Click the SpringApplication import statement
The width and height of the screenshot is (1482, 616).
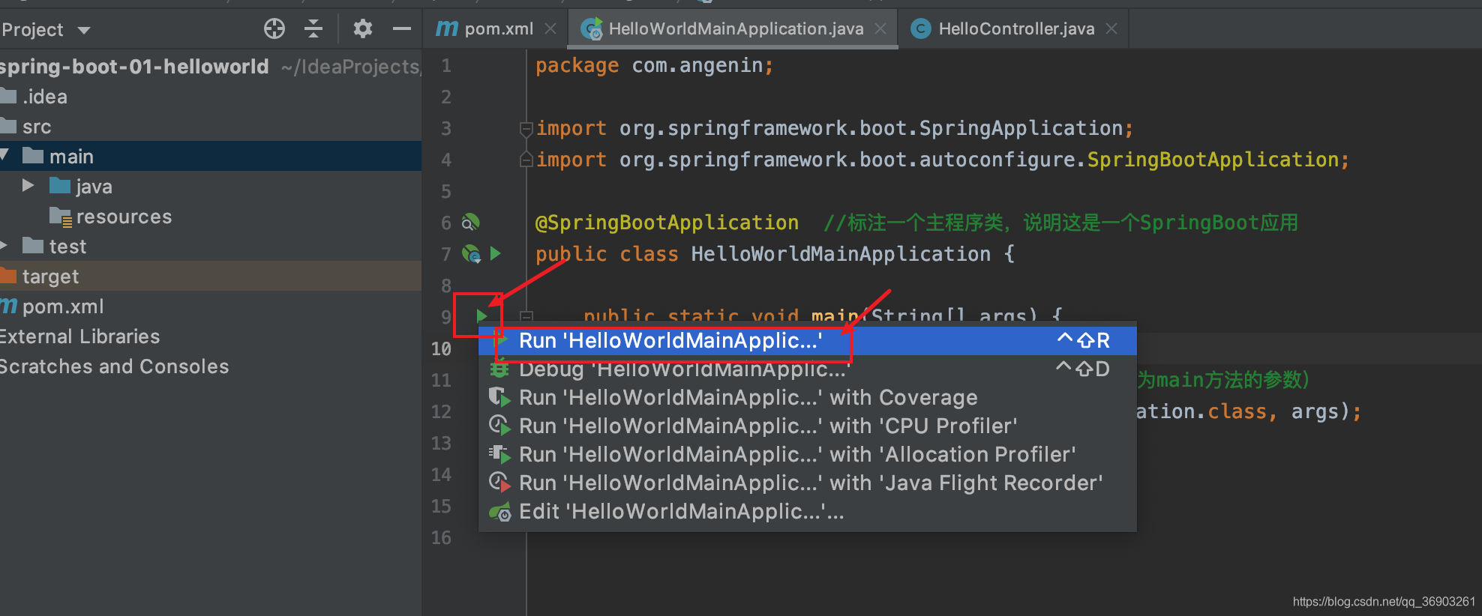coord(834,128)
